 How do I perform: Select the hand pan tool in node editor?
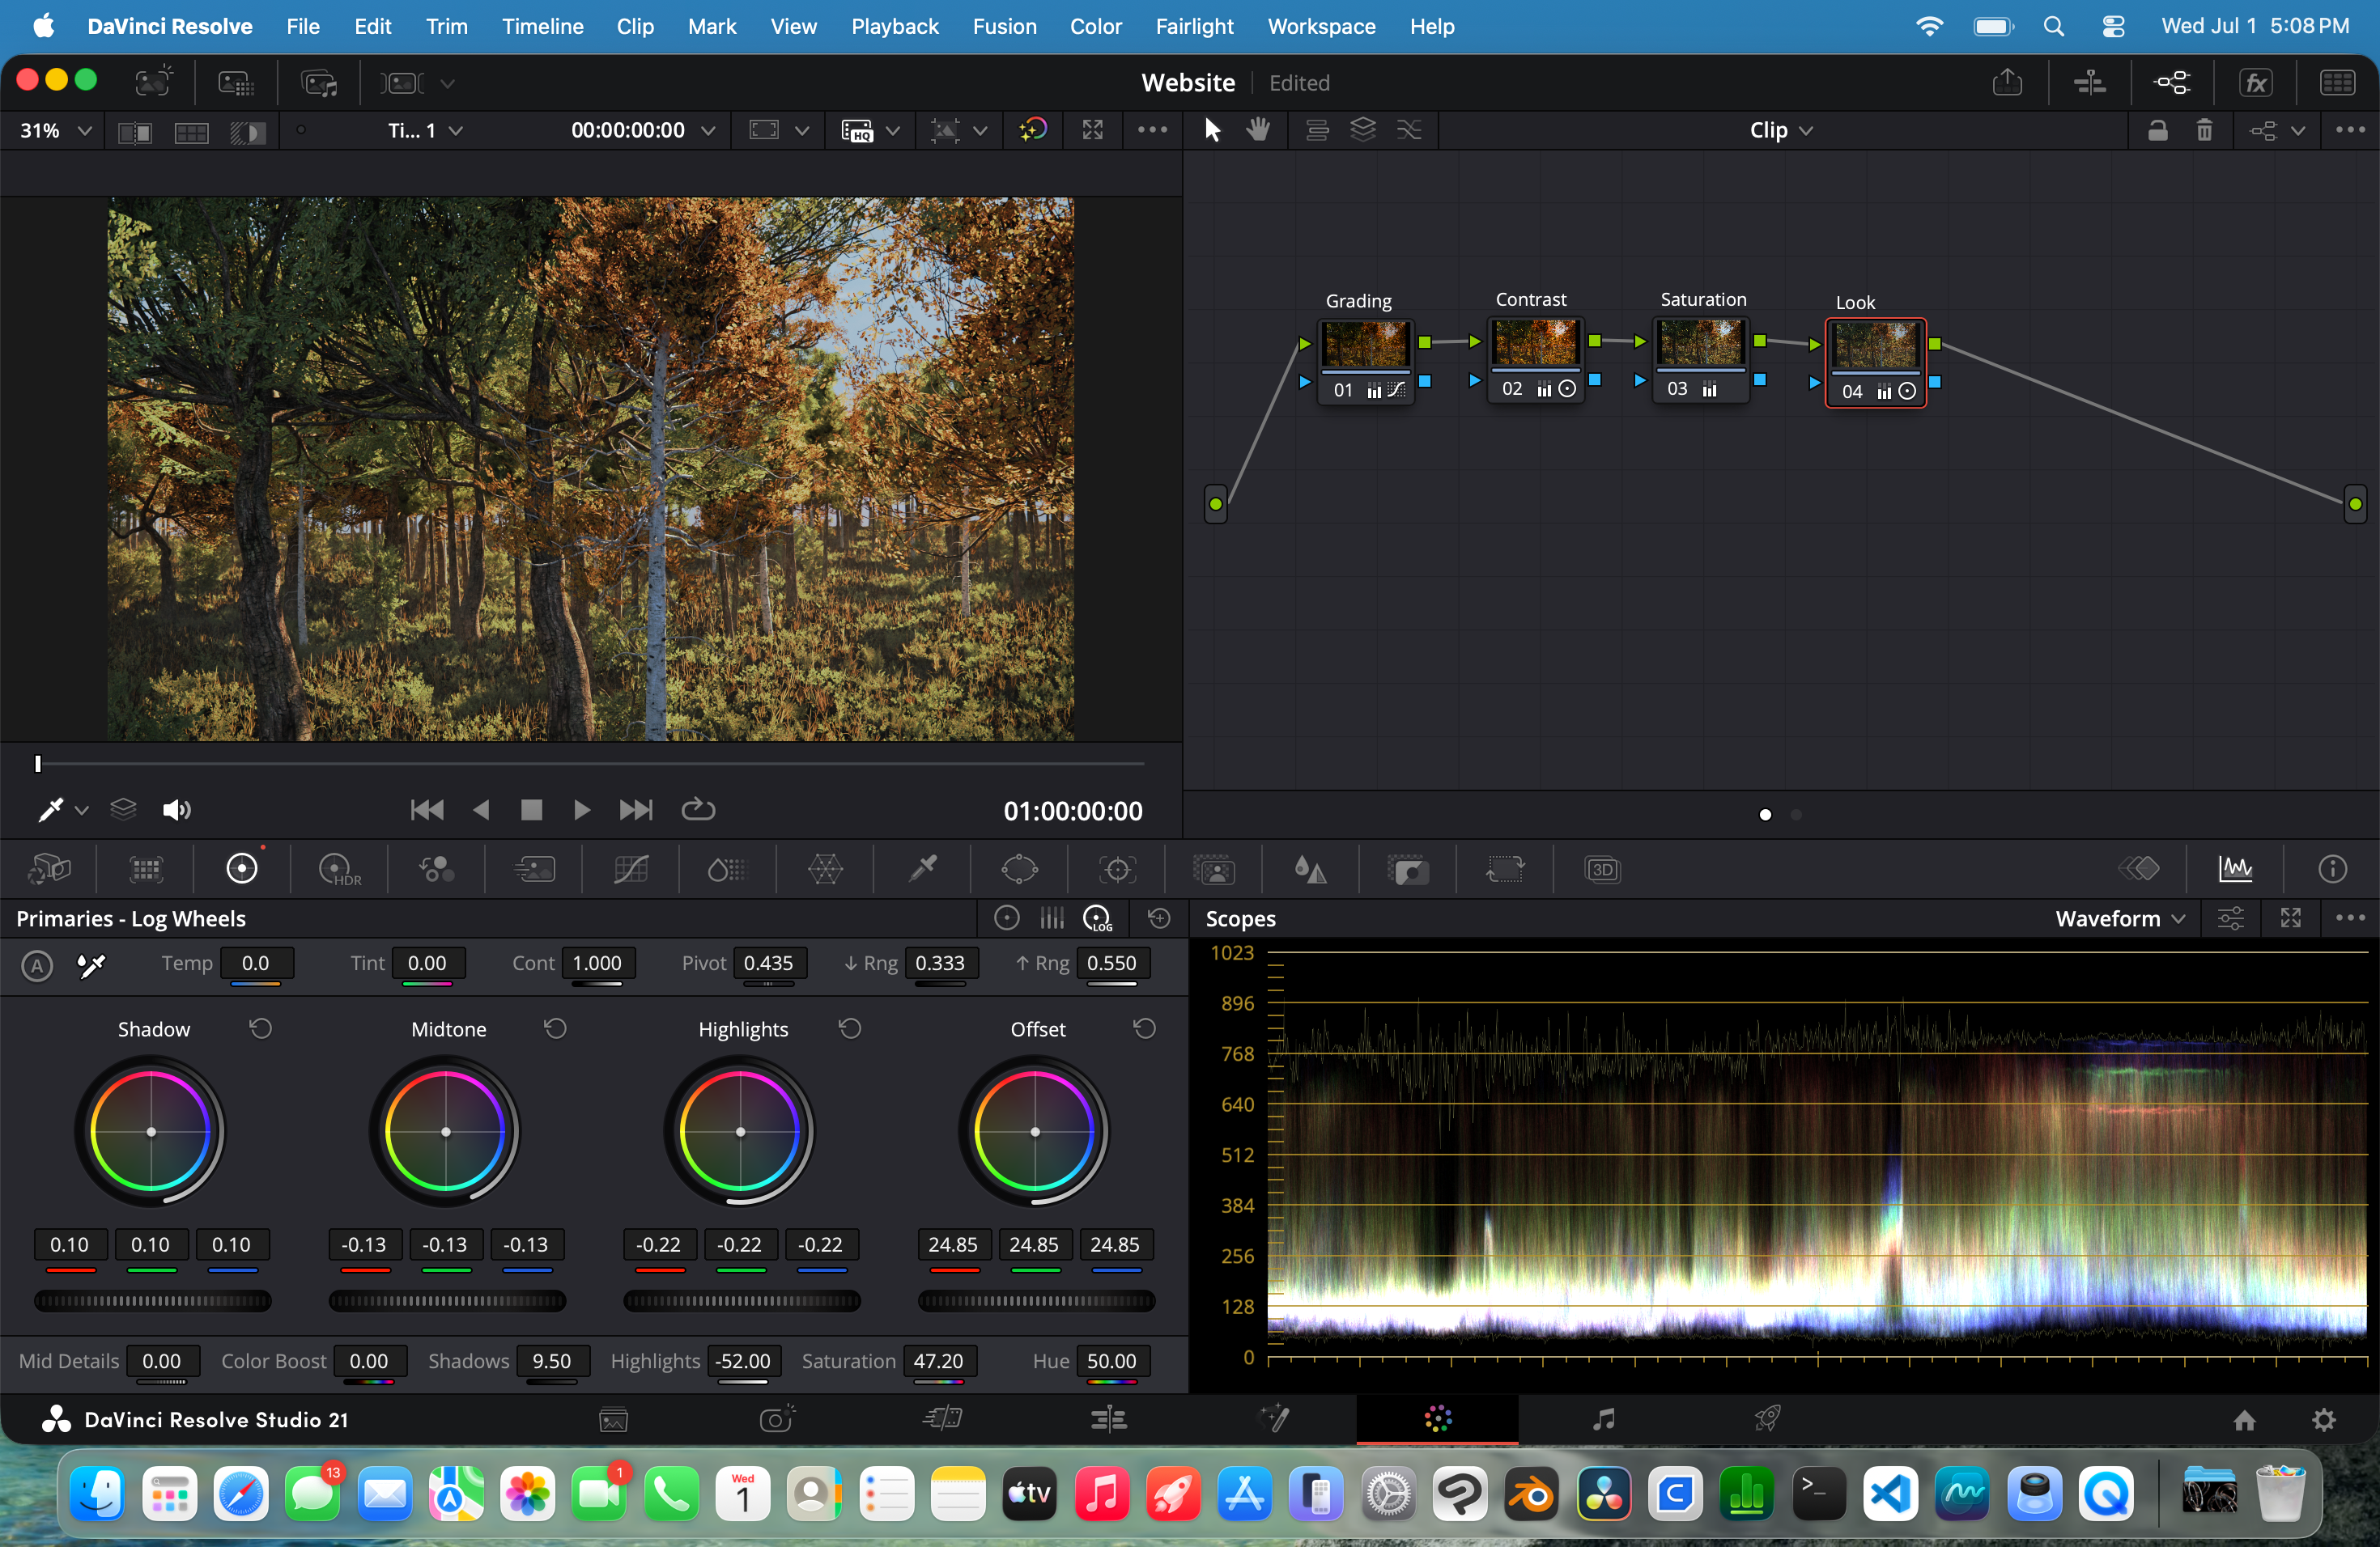1258,130
